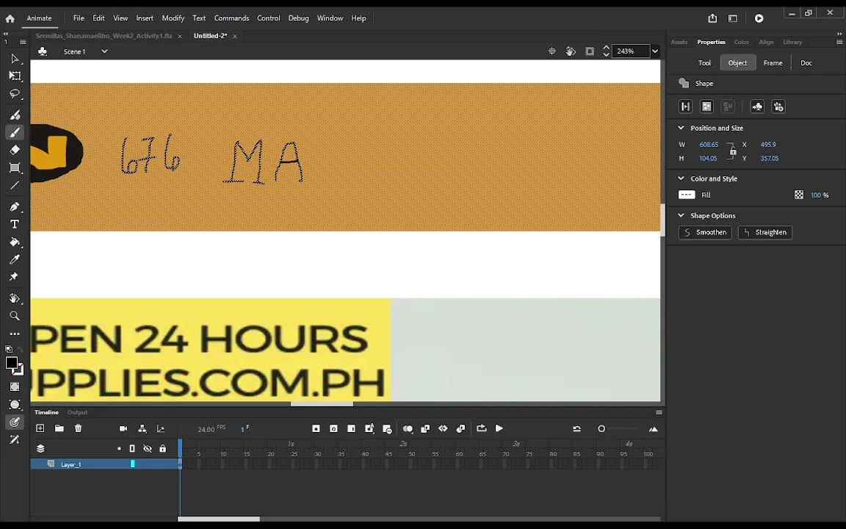Select the Selection arrow tool

pos(15,58)
